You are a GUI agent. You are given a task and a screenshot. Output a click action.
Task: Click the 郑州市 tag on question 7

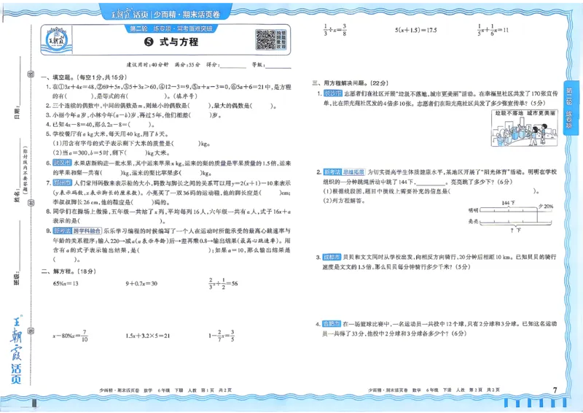[x=62, y=182]
